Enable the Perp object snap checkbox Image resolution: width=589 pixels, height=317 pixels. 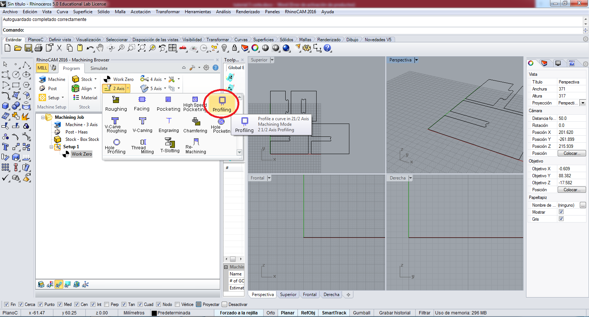[x=107, y=304]
